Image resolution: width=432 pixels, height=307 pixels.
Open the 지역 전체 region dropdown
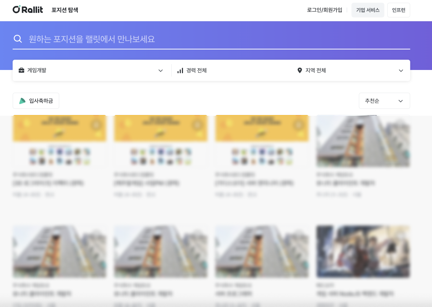[x=351, y=70]
